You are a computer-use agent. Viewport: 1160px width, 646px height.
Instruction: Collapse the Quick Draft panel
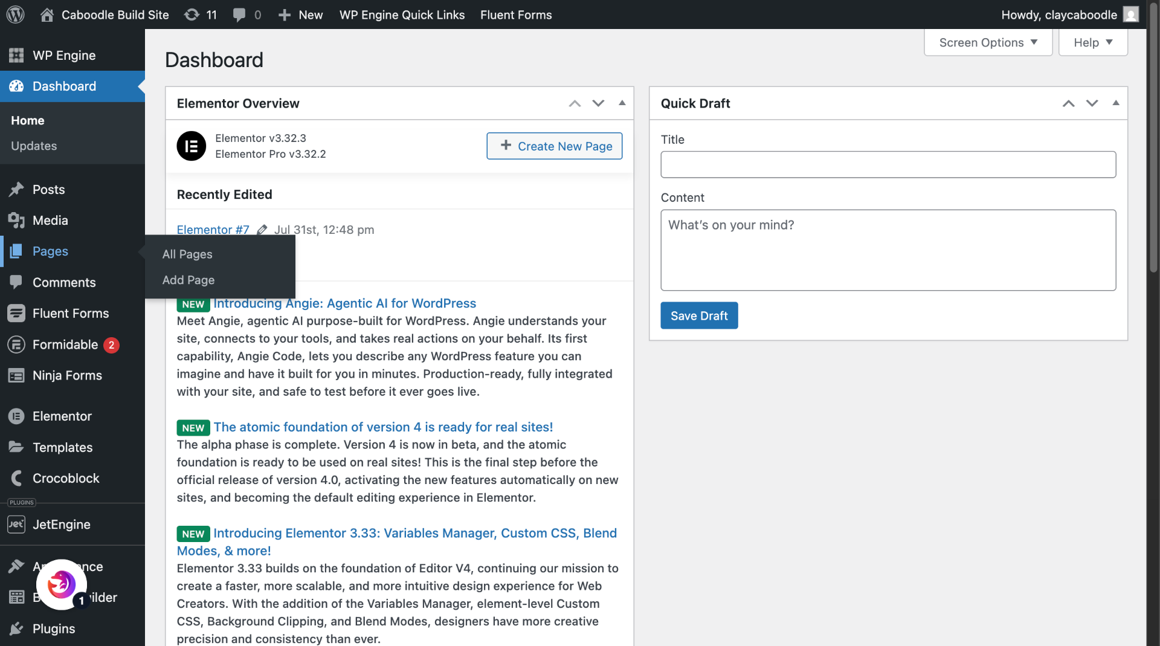[x=1116, y=103]
